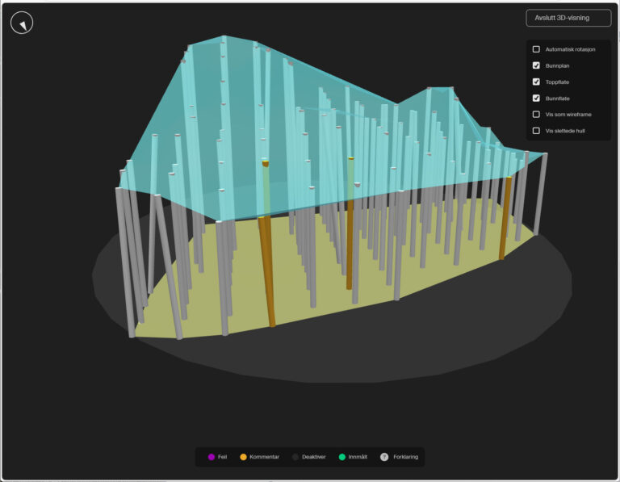Click the green Innmålt legend dot
Screen dimensions: 620x482
pyautogui.click(x=341, y=457)
